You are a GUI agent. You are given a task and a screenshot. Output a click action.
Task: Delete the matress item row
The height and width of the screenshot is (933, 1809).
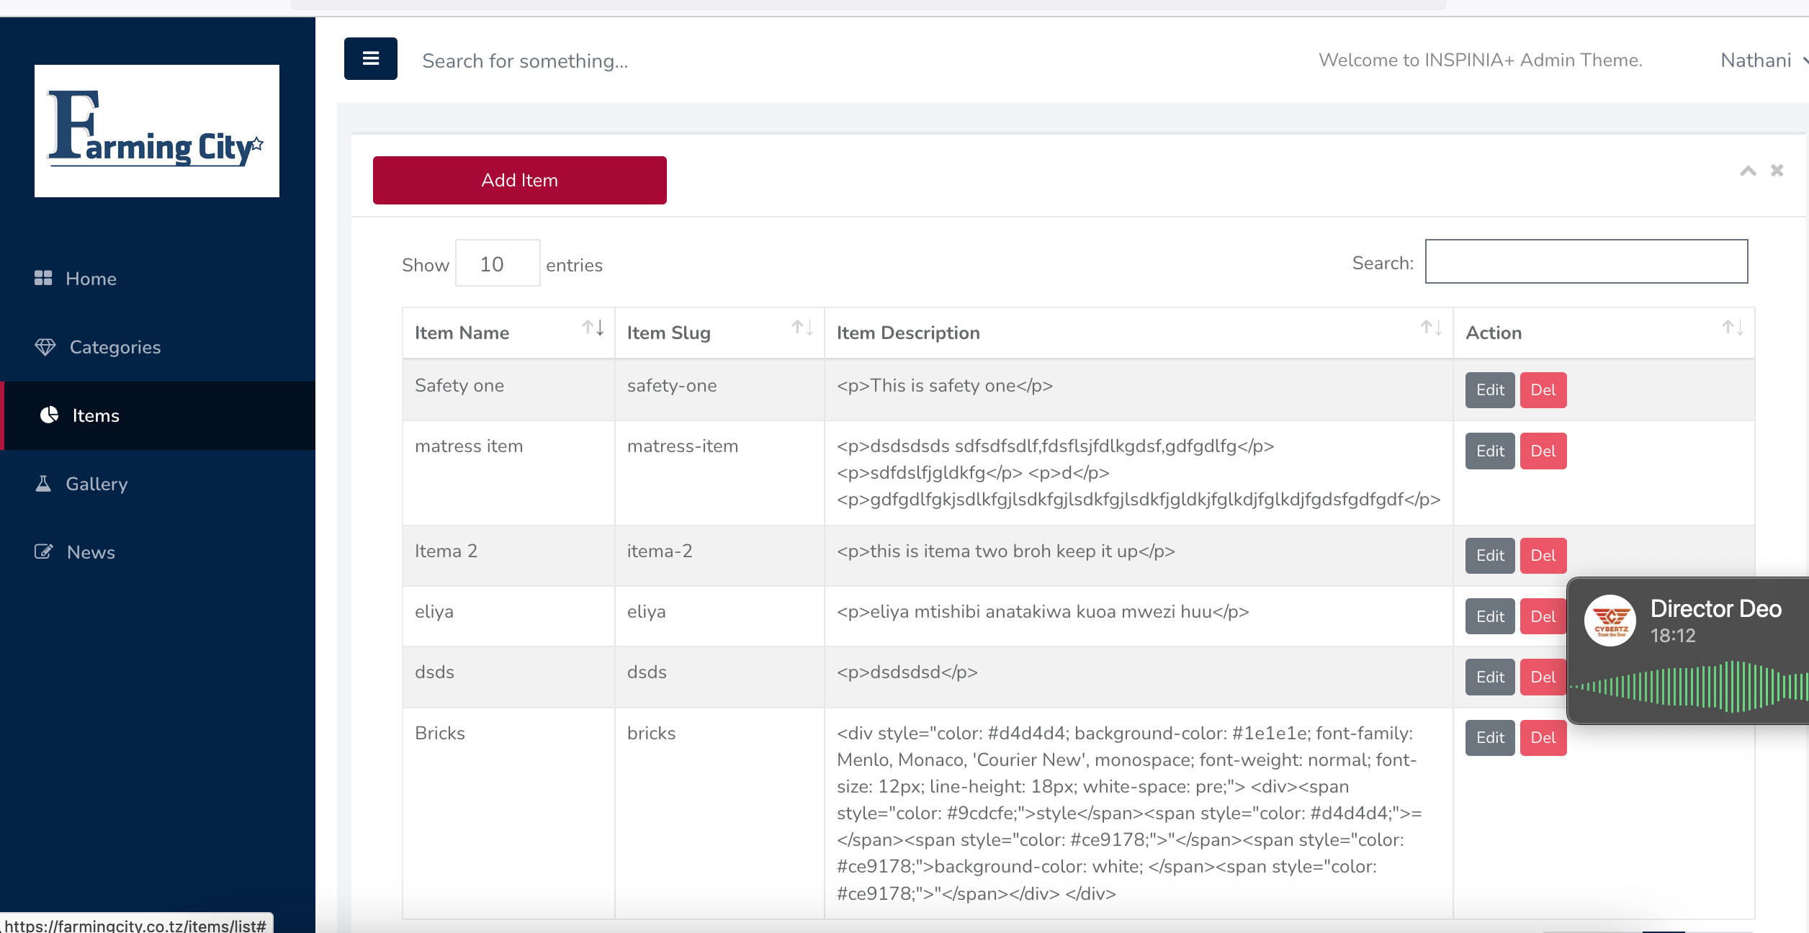[1543, 451]
